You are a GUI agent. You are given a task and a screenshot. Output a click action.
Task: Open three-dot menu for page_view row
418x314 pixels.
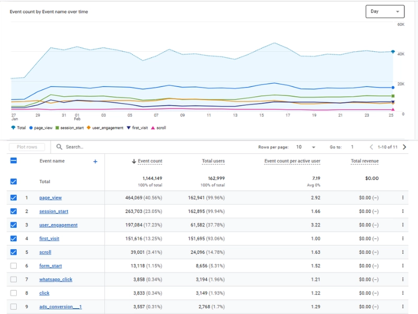tap(403, 198)
